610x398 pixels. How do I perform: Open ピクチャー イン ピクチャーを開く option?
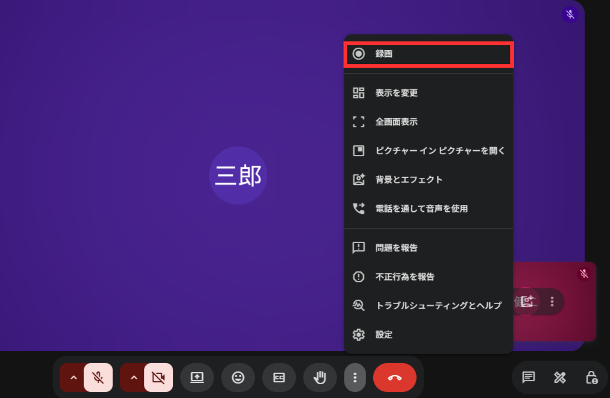pyautogui.click(x=428, y=151)
